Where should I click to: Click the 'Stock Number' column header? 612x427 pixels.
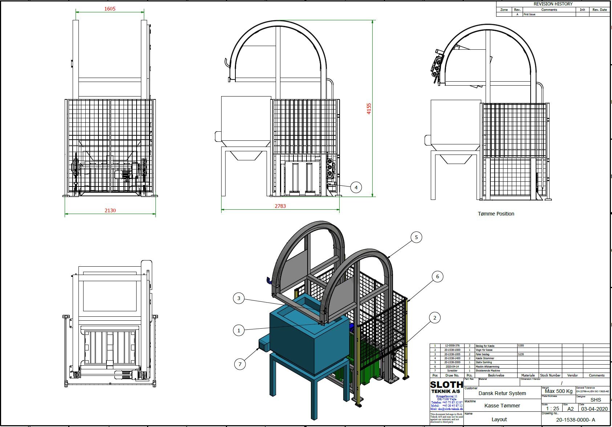[550, 375]
